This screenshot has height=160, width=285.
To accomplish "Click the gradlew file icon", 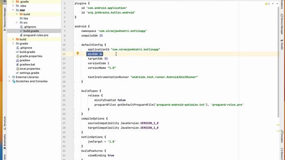I will point(17,60).
